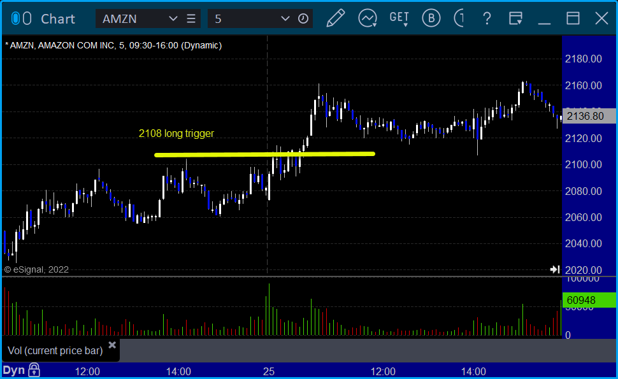Open the AMZN symbol dropdown arrow
This screenshot has width=618, height=379.
173,18
